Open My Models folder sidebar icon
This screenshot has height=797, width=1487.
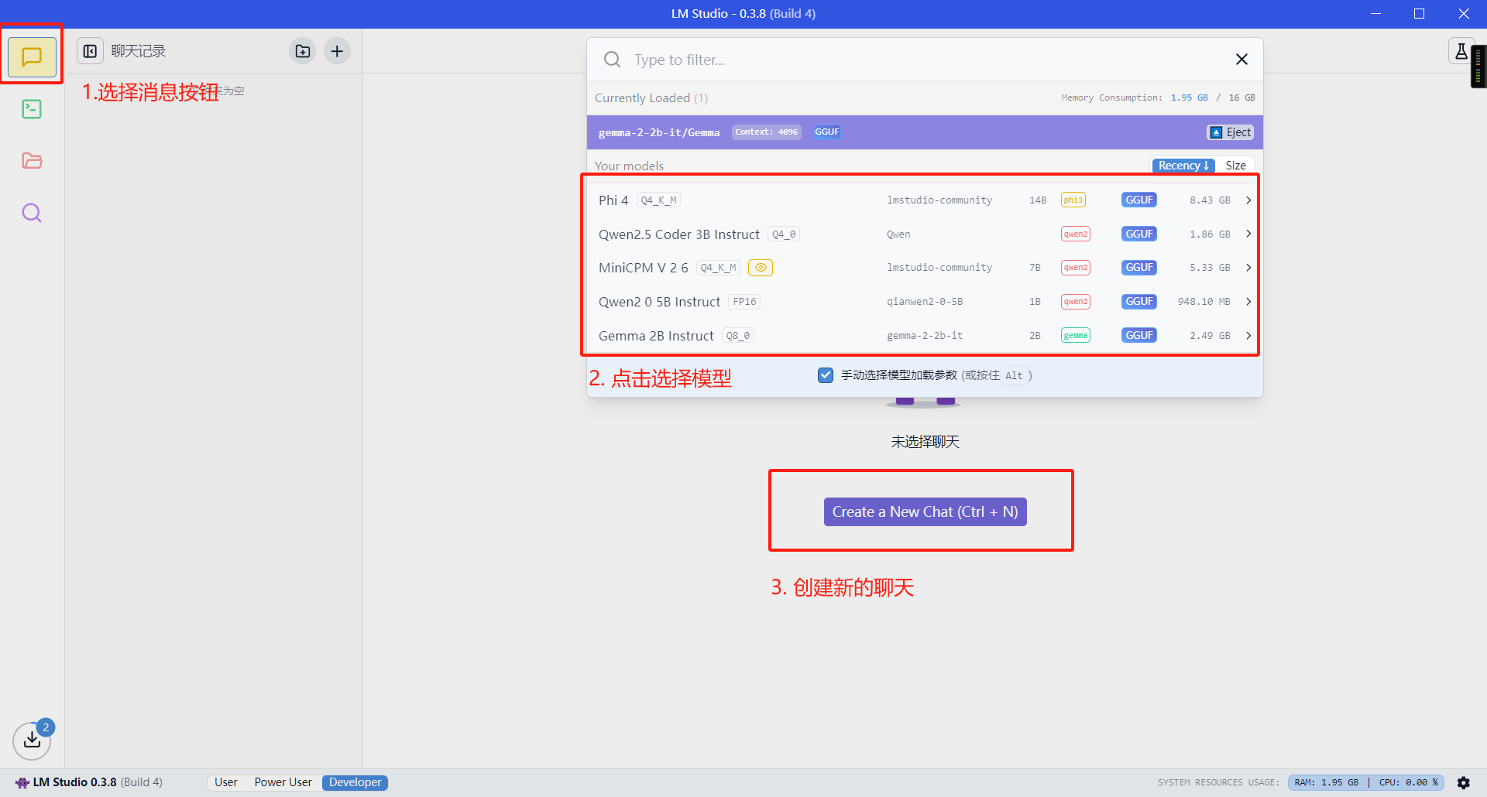tap(32, 161)
